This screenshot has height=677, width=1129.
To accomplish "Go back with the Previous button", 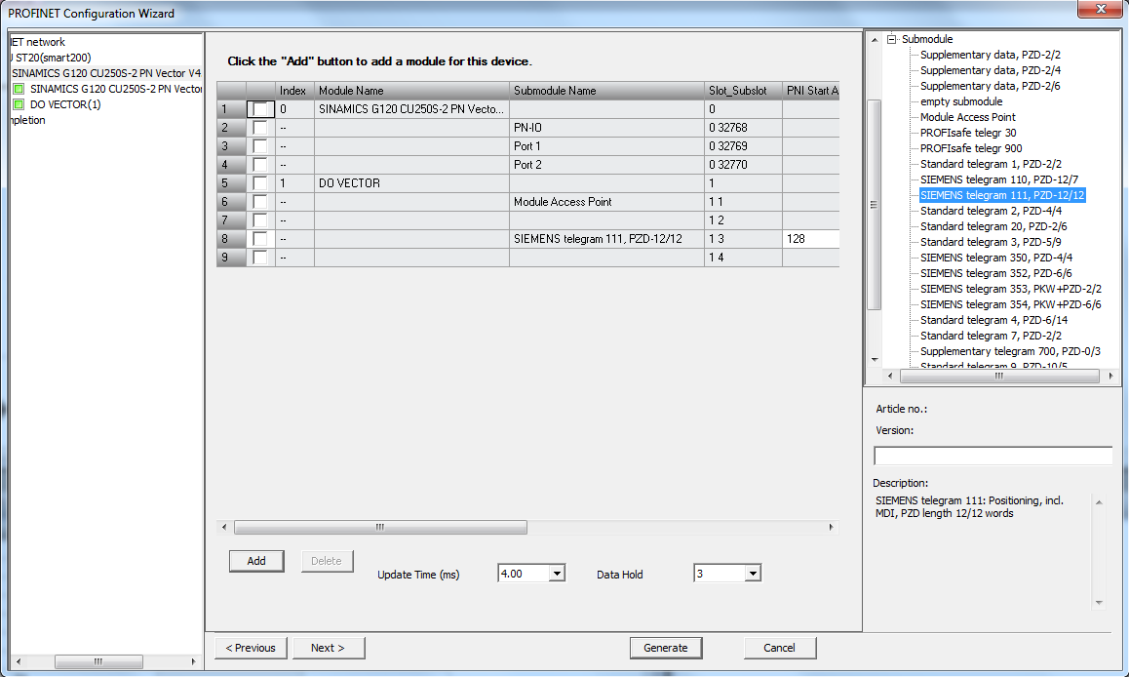I will click(x=251, y=648).
